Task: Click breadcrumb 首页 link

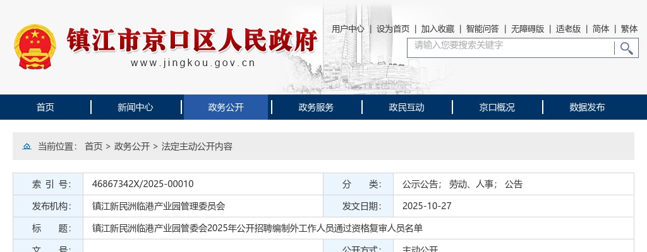Action: click(x=94, y=147)
